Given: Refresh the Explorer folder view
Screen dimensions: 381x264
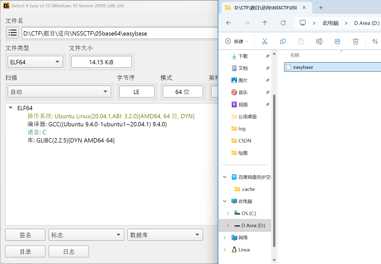Looking at the screenshot, I should click(283, 23).
